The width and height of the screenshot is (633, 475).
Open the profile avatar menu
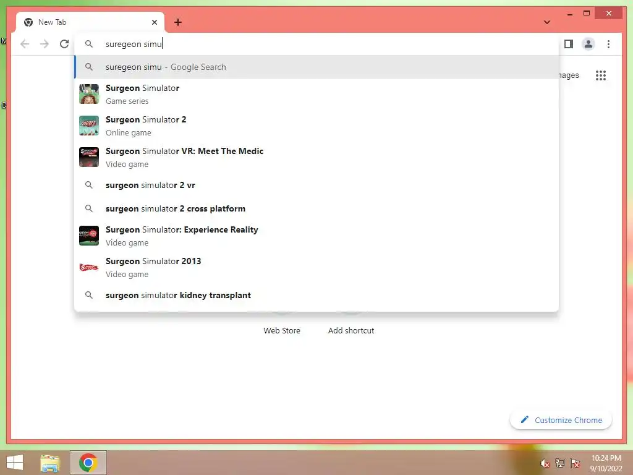[588, 44]
